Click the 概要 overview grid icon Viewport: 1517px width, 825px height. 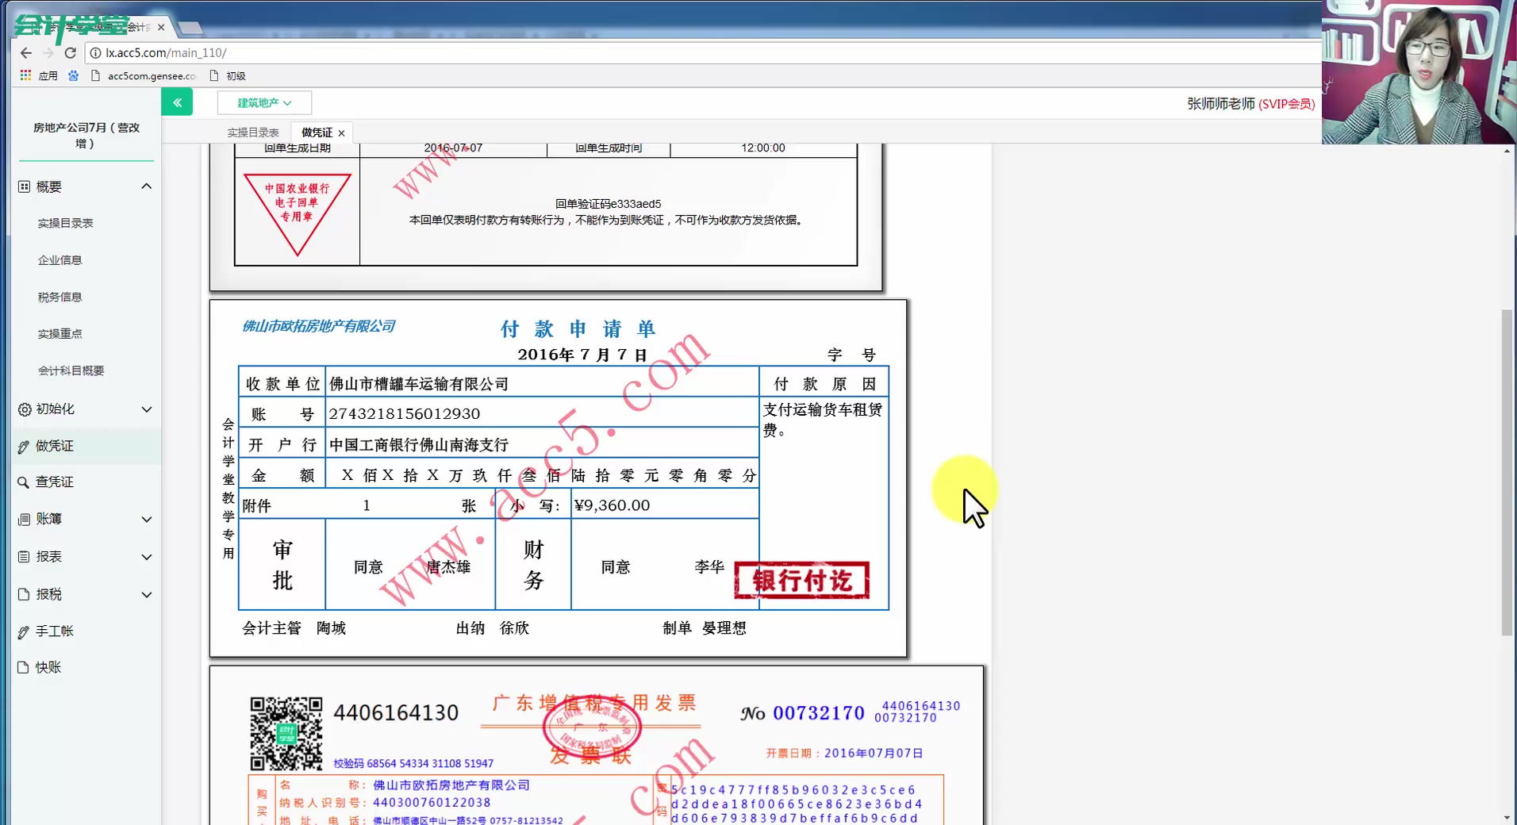[x=24, y=186]
